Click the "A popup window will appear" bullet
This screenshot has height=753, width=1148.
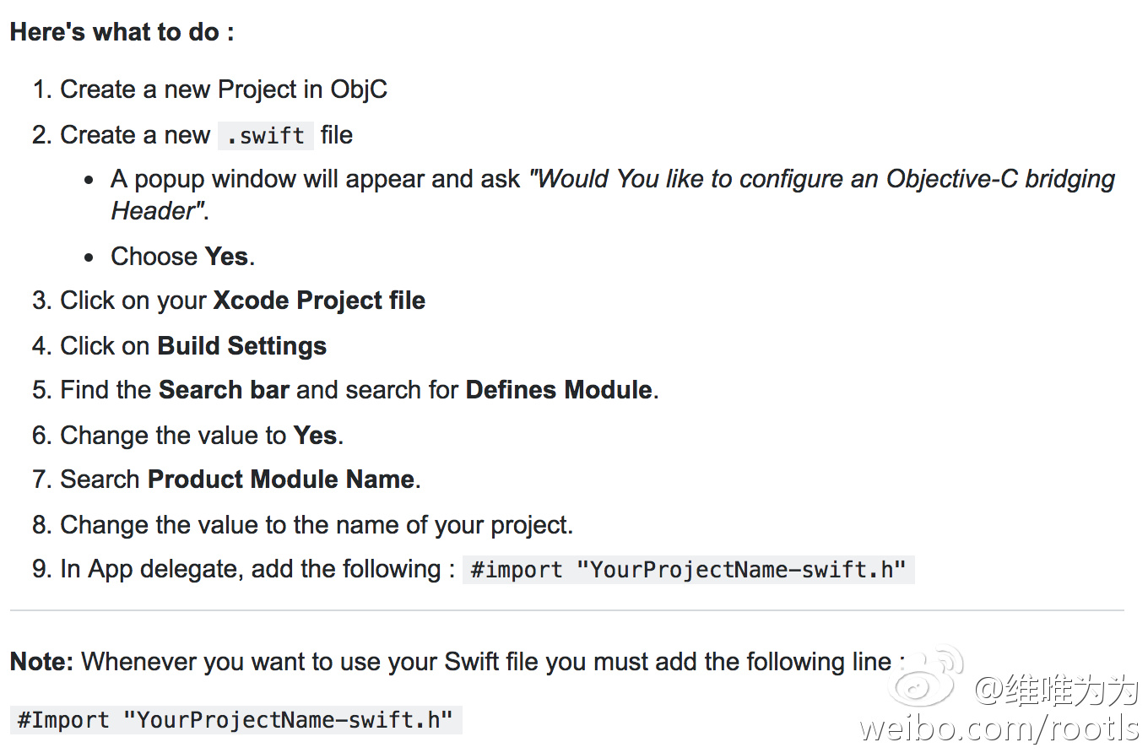tap(316, 180)
